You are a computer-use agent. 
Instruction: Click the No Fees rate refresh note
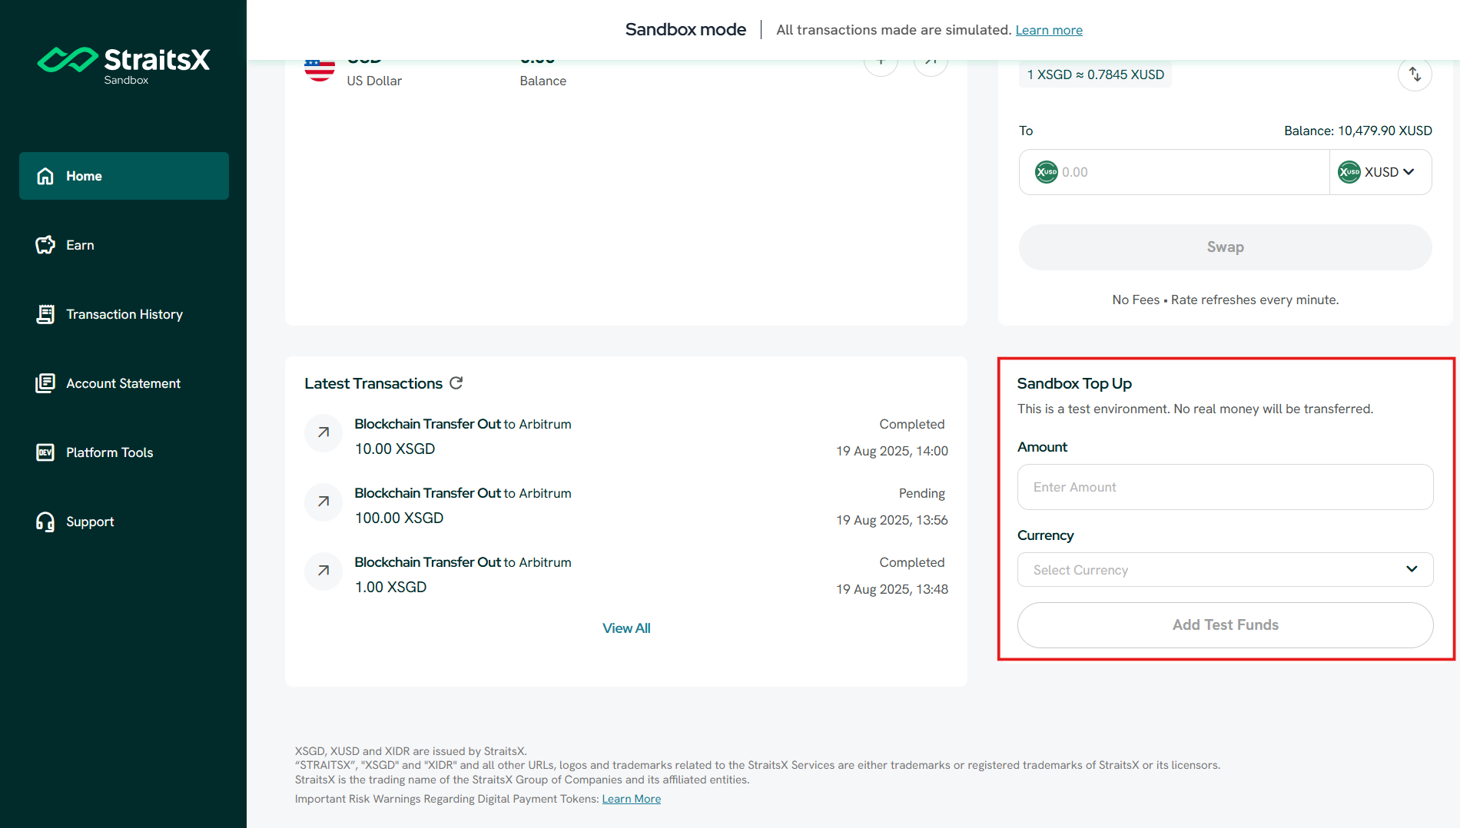(x=1225, y=300)
